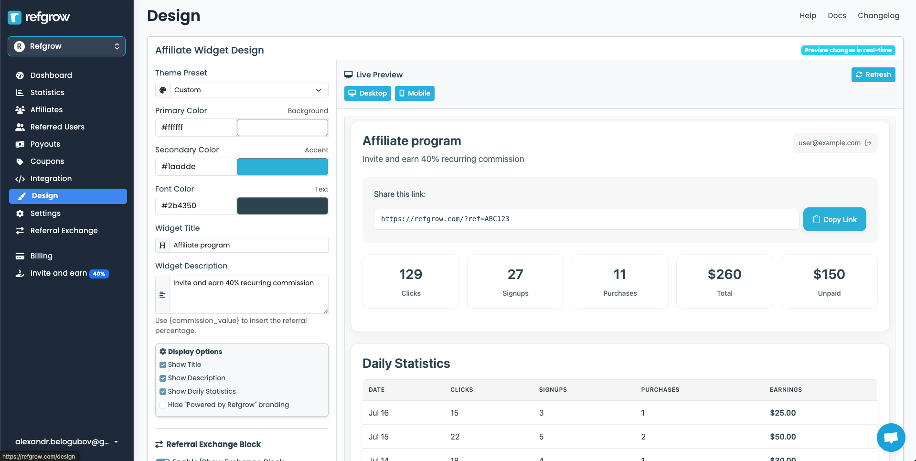
Task: Click the '$50.00' earnings cell
Action: (x=783, y=437)
